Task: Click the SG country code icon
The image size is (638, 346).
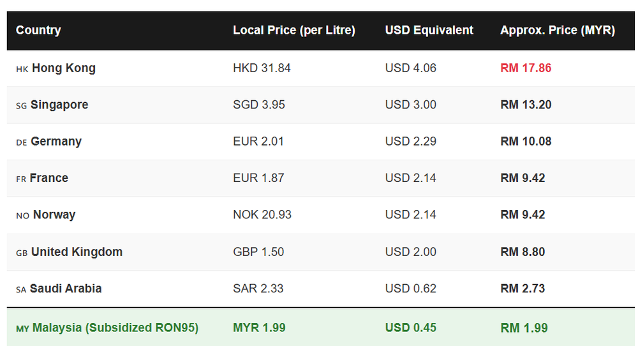Action: 21,106
